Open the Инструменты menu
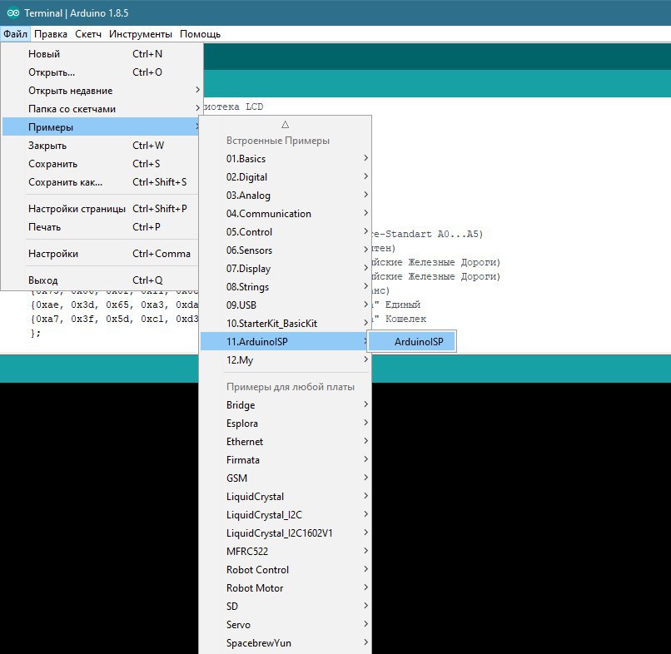The image size is (671, 654). [141, 34]
